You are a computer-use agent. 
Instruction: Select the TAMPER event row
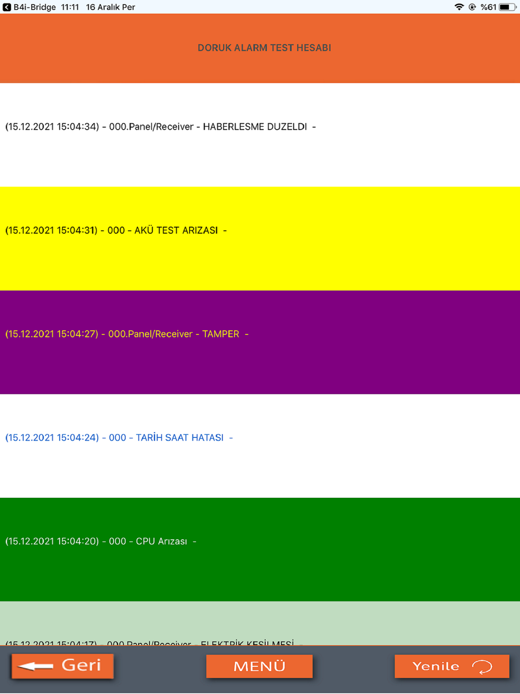coord(260,342)
